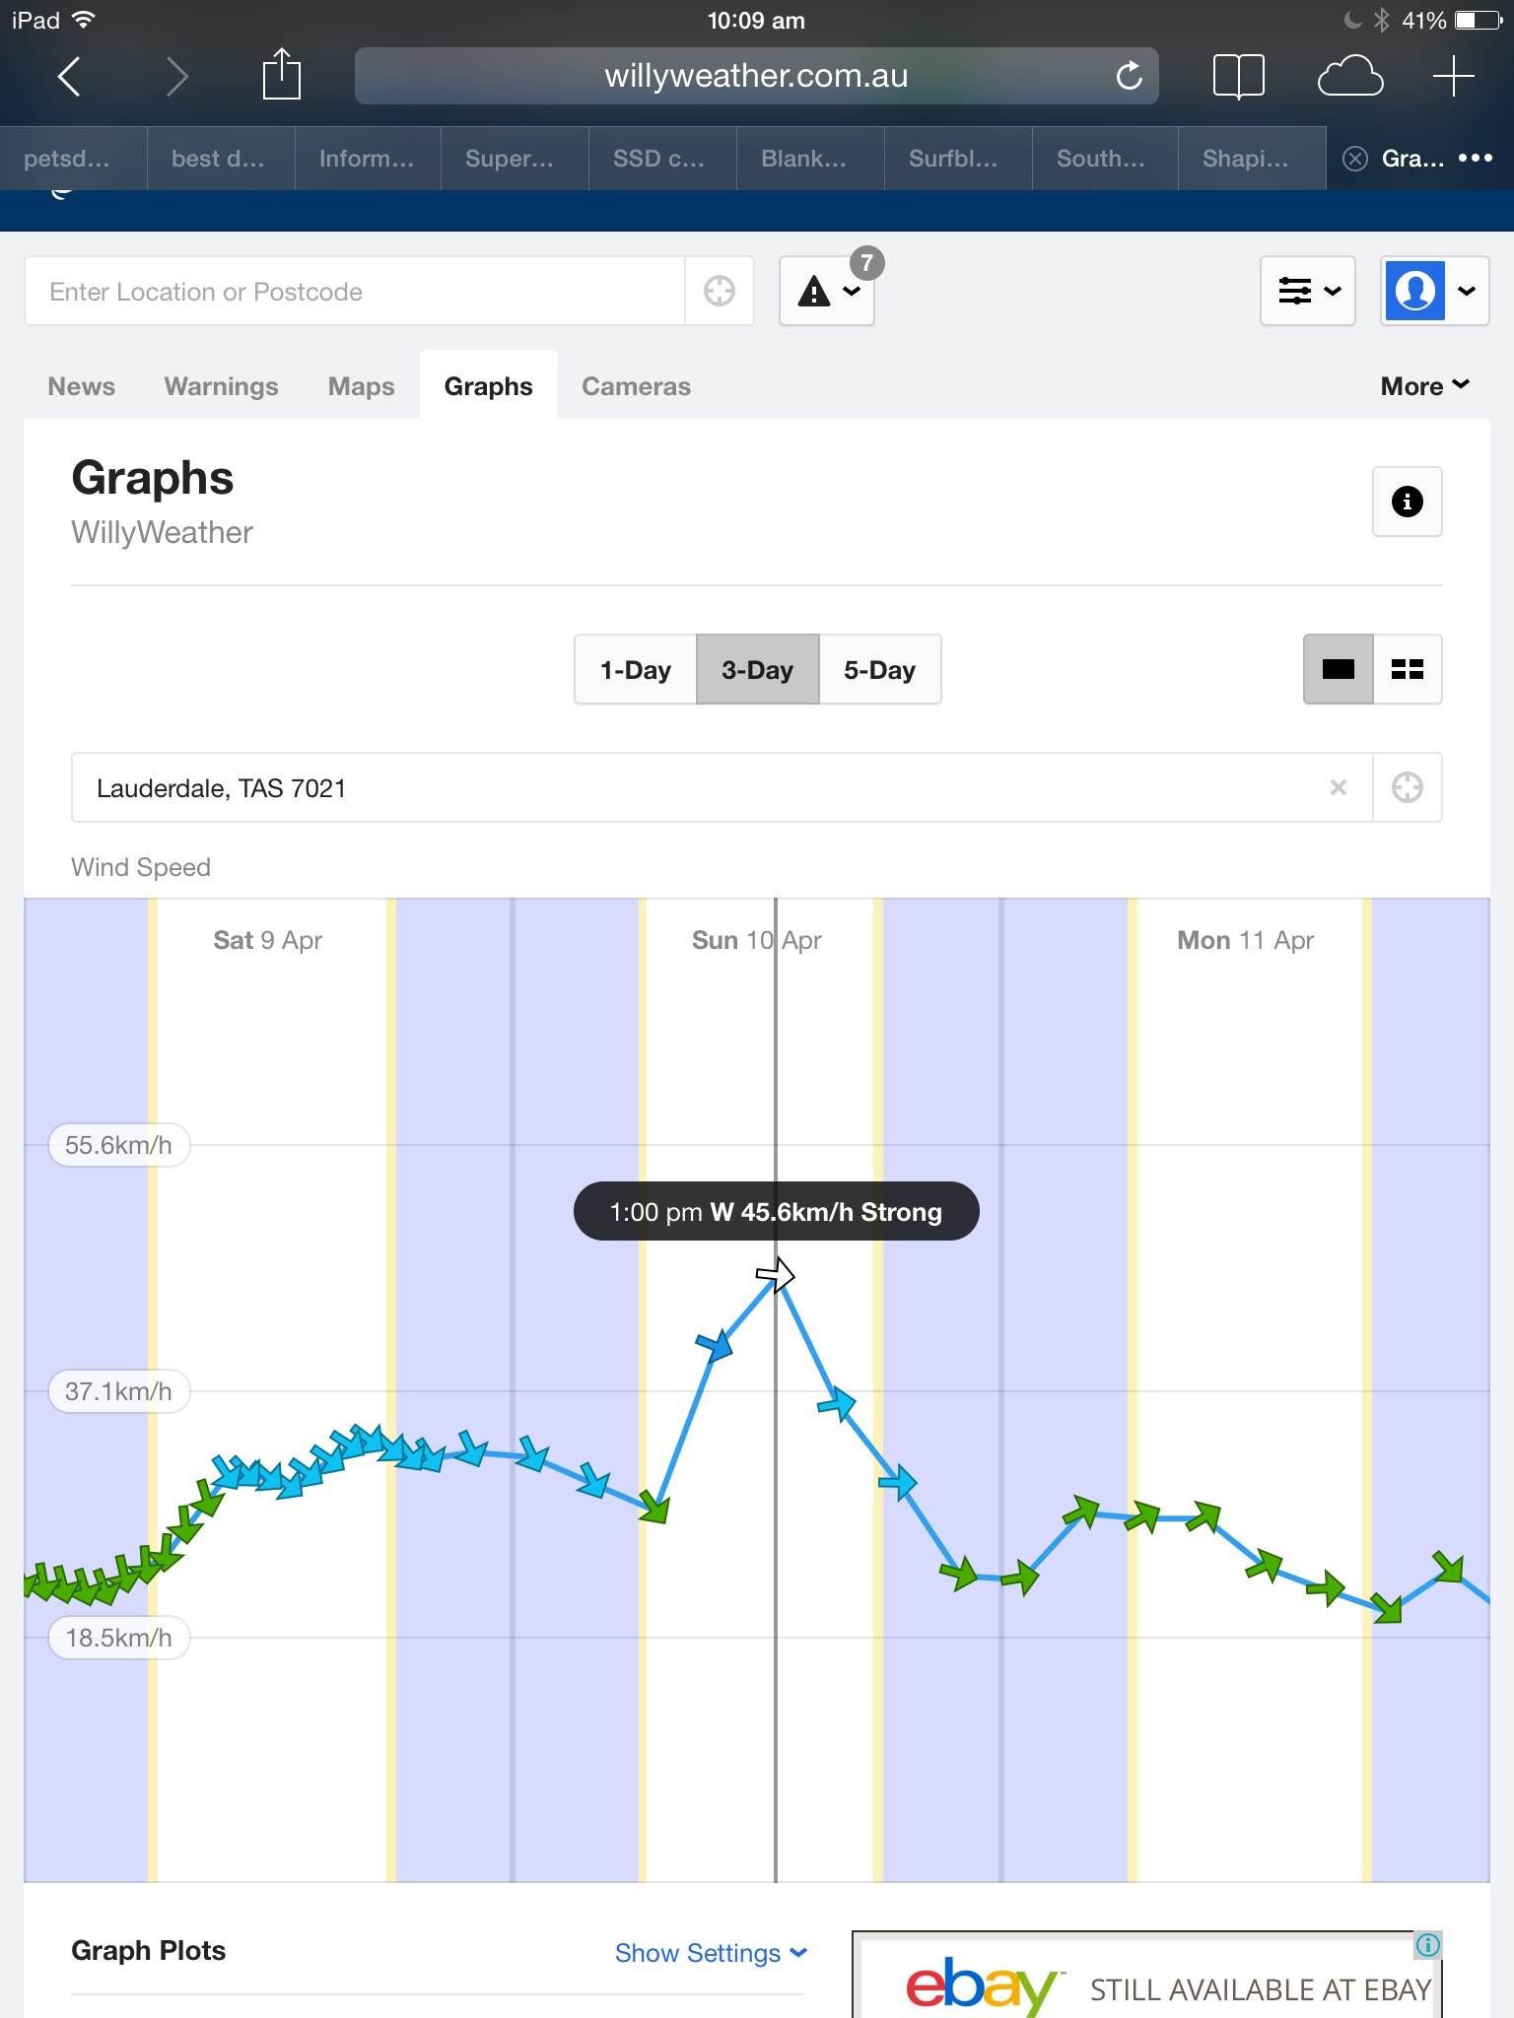This screenshot has width=1514, height=2018.
Task: Toggle grid layout view for graphs
Action: tap(1407, 670)
